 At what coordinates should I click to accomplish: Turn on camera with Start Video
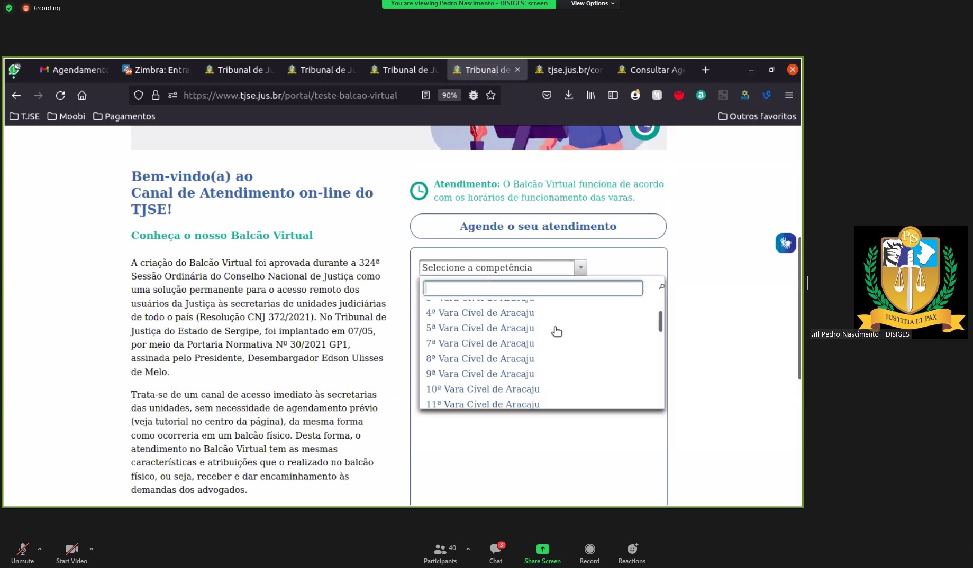coord(71,549)
